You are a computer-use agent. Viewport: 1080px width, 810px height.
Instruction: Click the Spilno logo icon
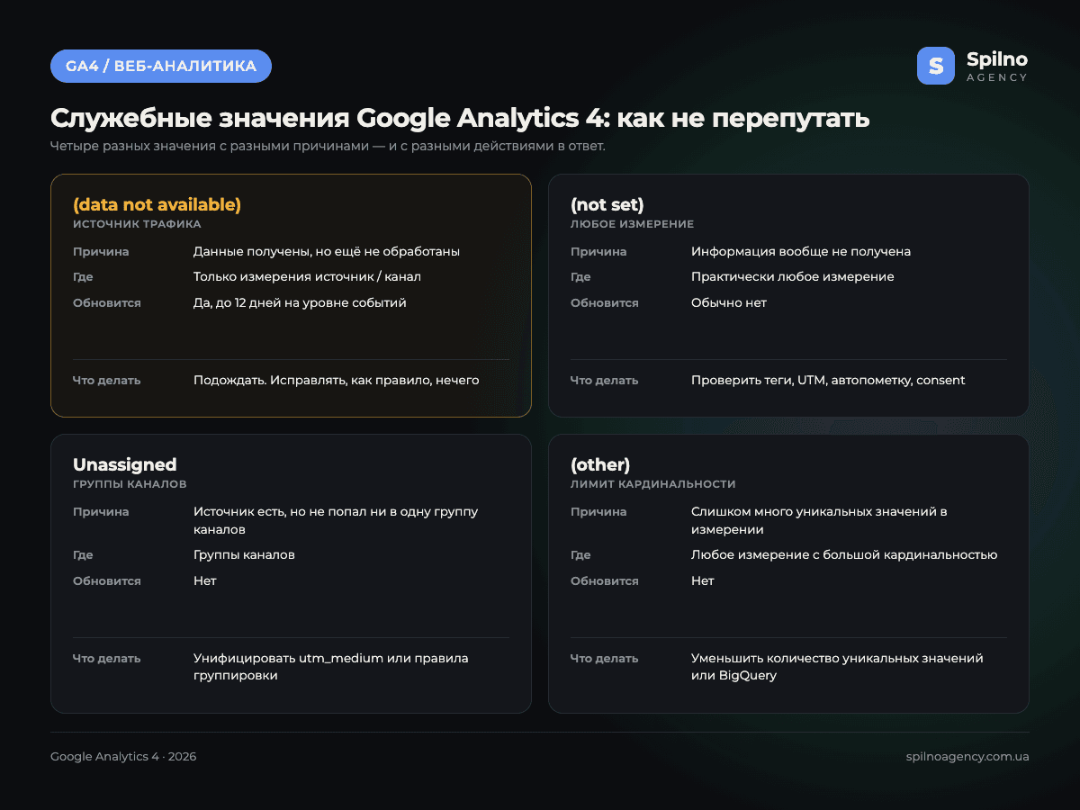936,66
